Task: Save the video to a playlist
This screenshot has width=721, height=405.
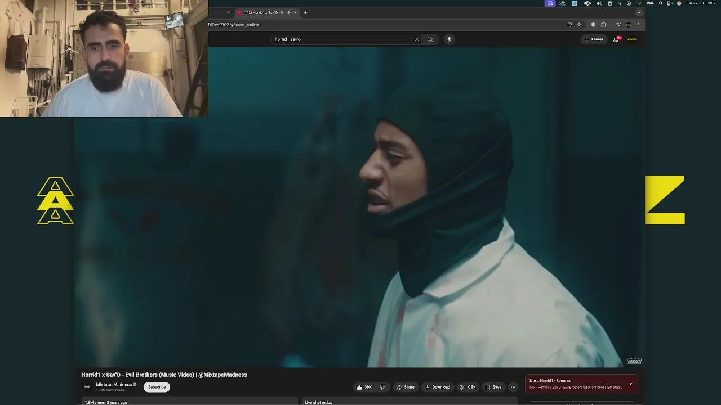Action: coord(493,387)
